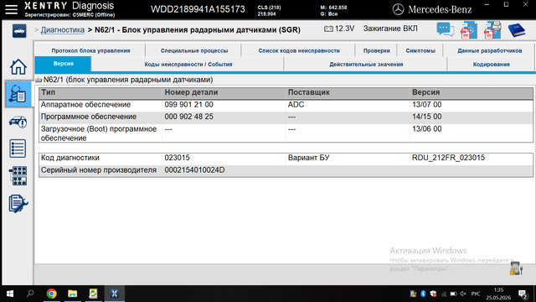
Task: Open the service documents wrench icon
Action: click(x=18, y=203)
